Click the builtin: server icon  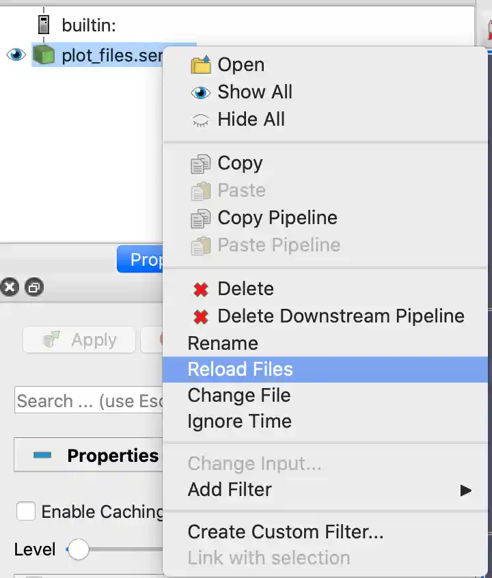pos(44,25)
